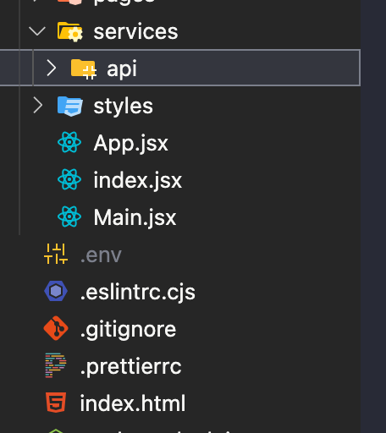Click the HTML5 icon beside index.html
The image size is (386, 433).
pyautogui.click(x=56, y=403)
